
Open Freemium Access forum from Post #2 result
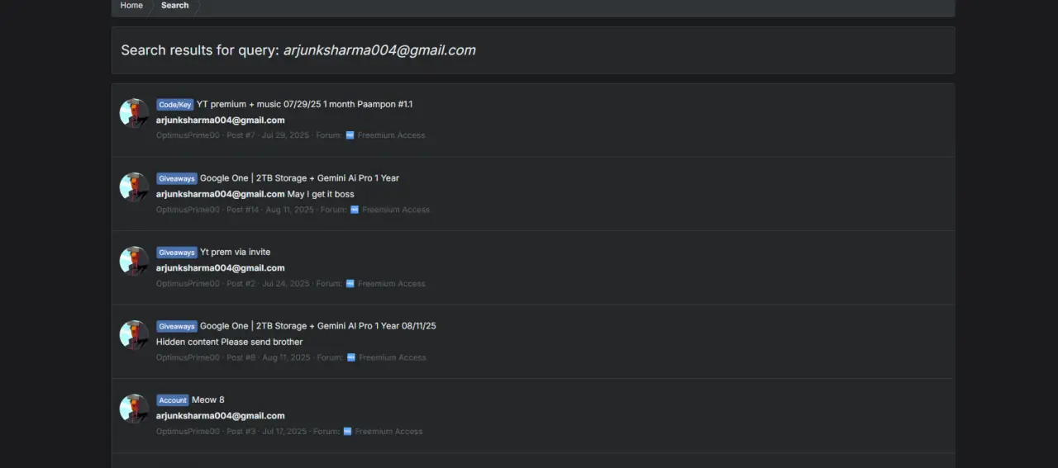392,283
